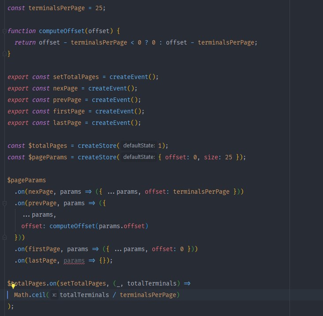The image size is (323, 316).
Task: Click the size: 25 property
Action: pyautogui.click(x=218, y=157)
